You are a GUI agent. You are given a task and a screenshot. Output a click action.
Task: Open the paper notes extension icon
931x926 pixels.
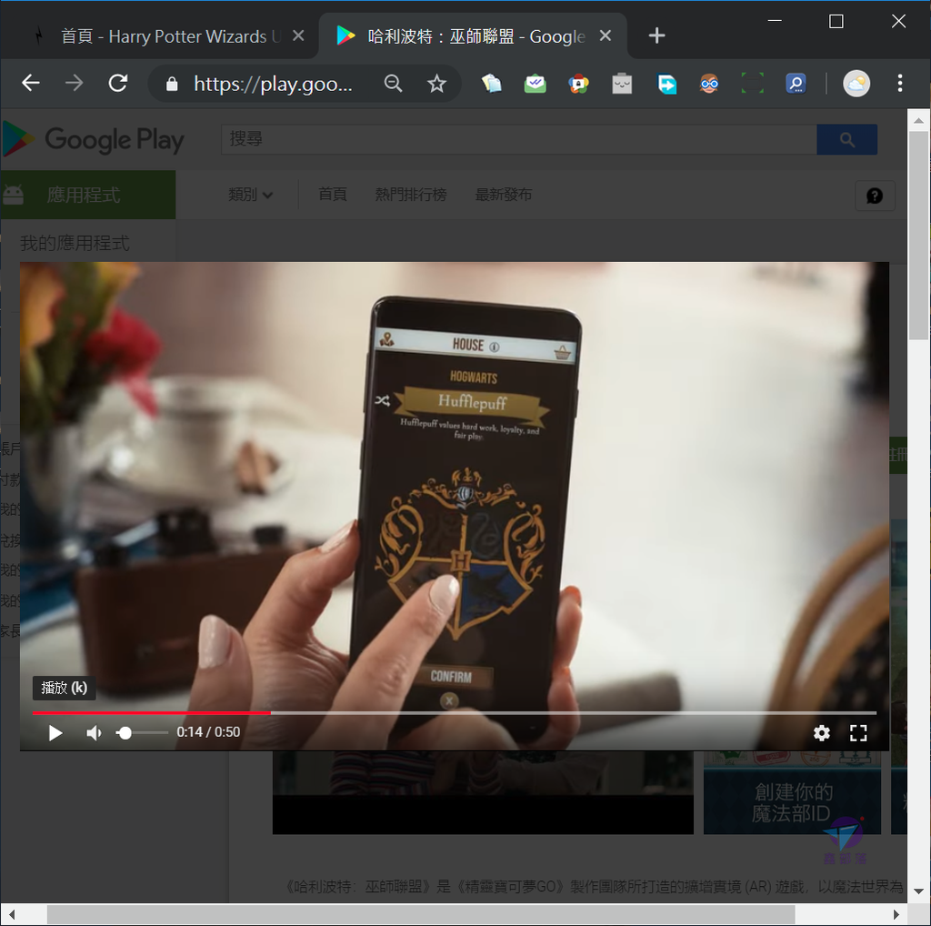tap(491, 84)
